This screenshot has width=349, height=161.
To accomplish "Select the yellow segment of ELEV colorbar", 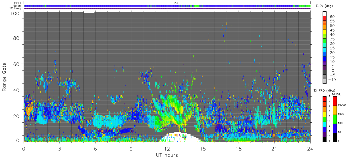I will 325,32.
